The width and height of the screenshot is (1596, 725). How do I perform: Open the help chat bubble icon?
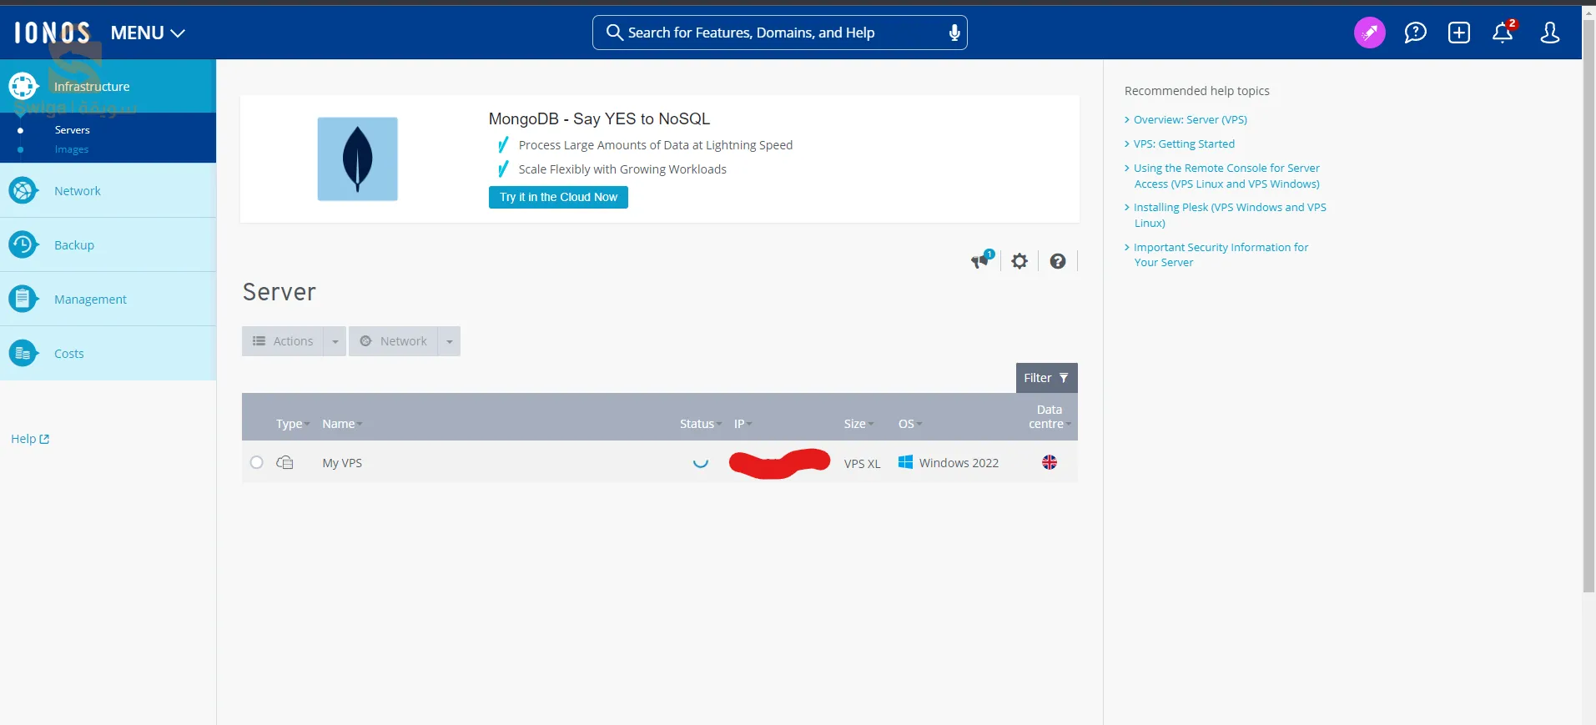(1415, 33)
